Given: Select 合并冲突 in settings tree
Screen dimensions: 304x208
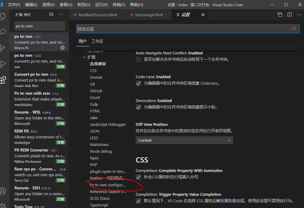Looking at the screenshot, I should point(98,64).
